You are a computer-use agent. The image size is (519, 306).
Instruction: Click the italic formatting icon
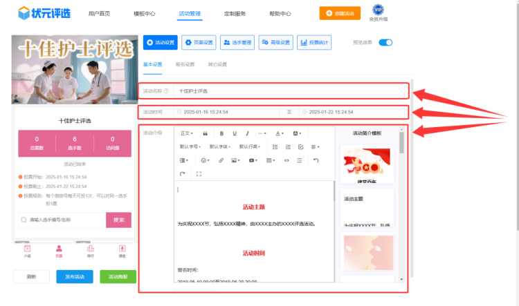248,133
